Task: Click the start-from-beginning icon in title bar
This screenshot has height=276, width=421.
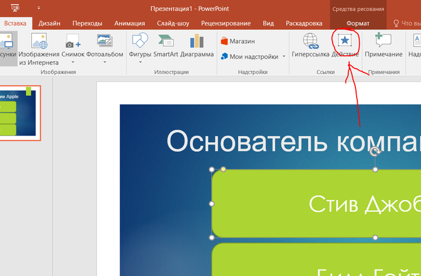Action: [14, 8]
